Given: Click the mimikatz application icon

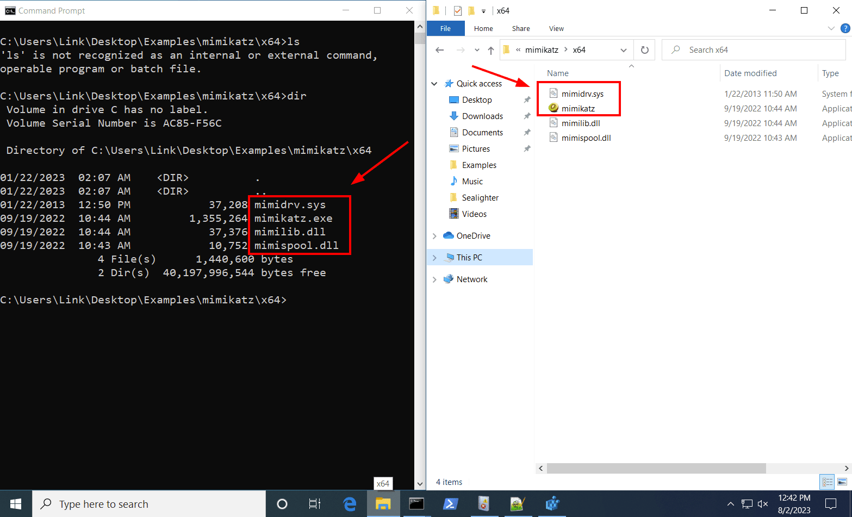Looking at the screenshot, I should [x=554, y=108].
